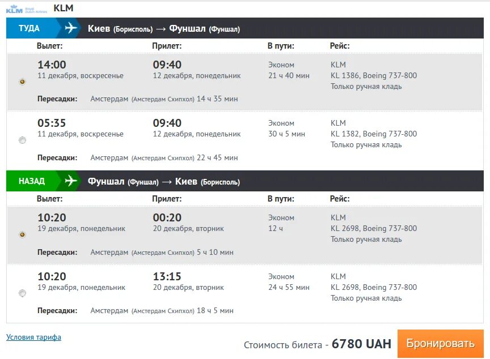The width and height of the screenshot is (490, 359).
Task: Click the outbound airplane icon
Action: 71,28
